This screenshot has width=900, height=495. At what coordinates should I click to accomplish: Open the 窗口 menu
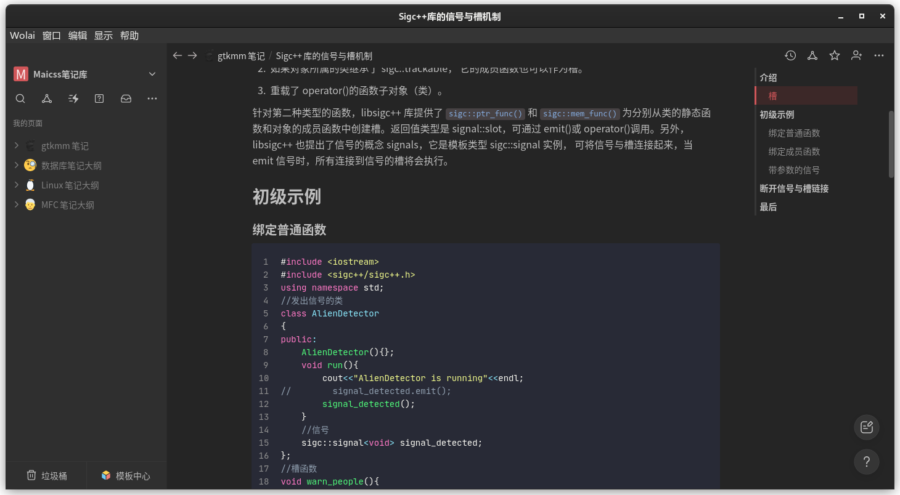pos(52,36)
